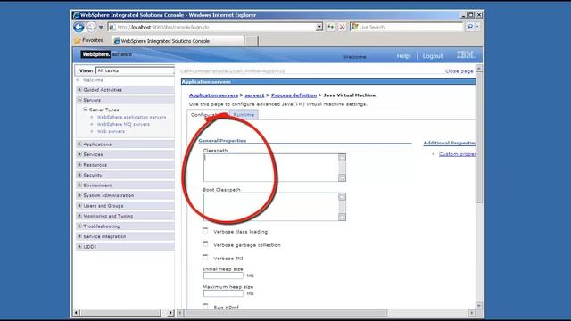Click the IBM logo
The height and width of the screenshot is (321, 571).
click(466, 54)
